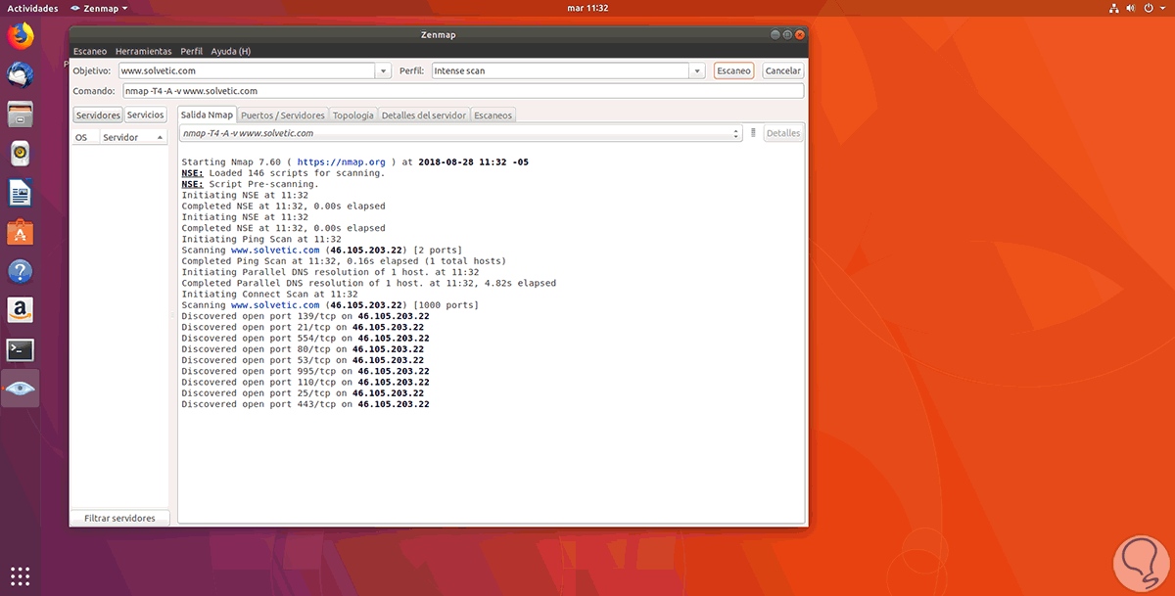The height and width of the screenshot is (596, 1175).
Task: Focus the Objetivo target input field
Action: 247,70
